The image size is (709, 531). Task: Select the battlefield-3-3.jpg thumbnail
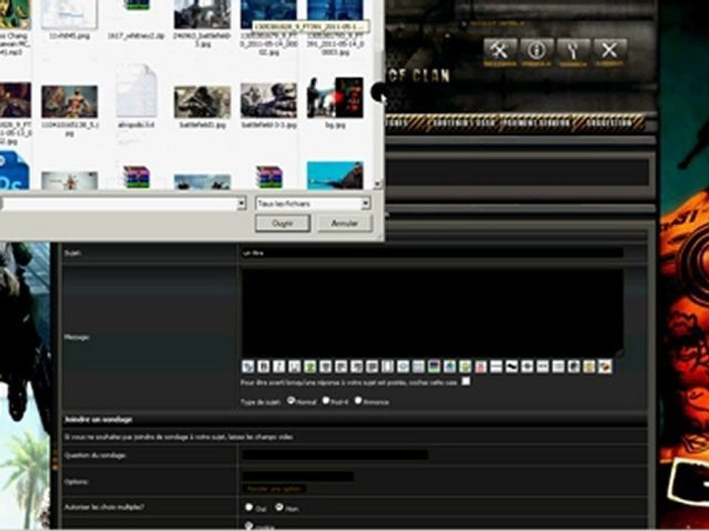[x=269, y=100]
